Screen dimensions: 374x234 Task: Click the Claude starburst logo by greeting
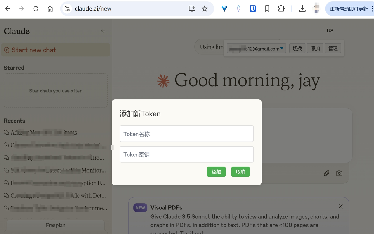[x=163, y=81]
